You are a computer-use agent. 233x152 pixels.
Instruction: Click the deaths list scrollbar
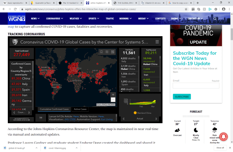pos(139,58)
